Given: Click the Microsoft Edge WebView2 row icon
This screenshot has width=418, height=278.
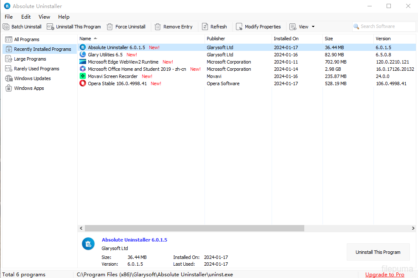Looking at the screenshot, I should click(x=83, y=62).
